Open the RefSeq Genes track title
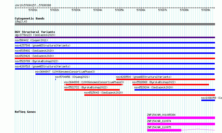The image size is (222, 133). coord(25,112)
